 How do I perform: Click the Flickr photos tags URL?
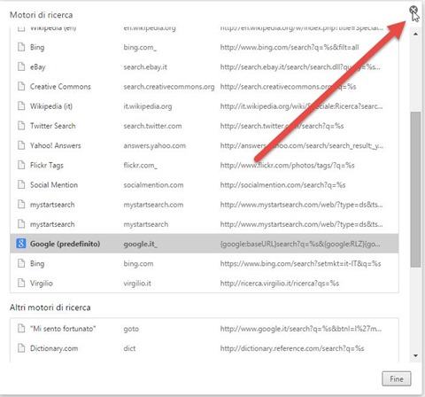tap(287, 166)
